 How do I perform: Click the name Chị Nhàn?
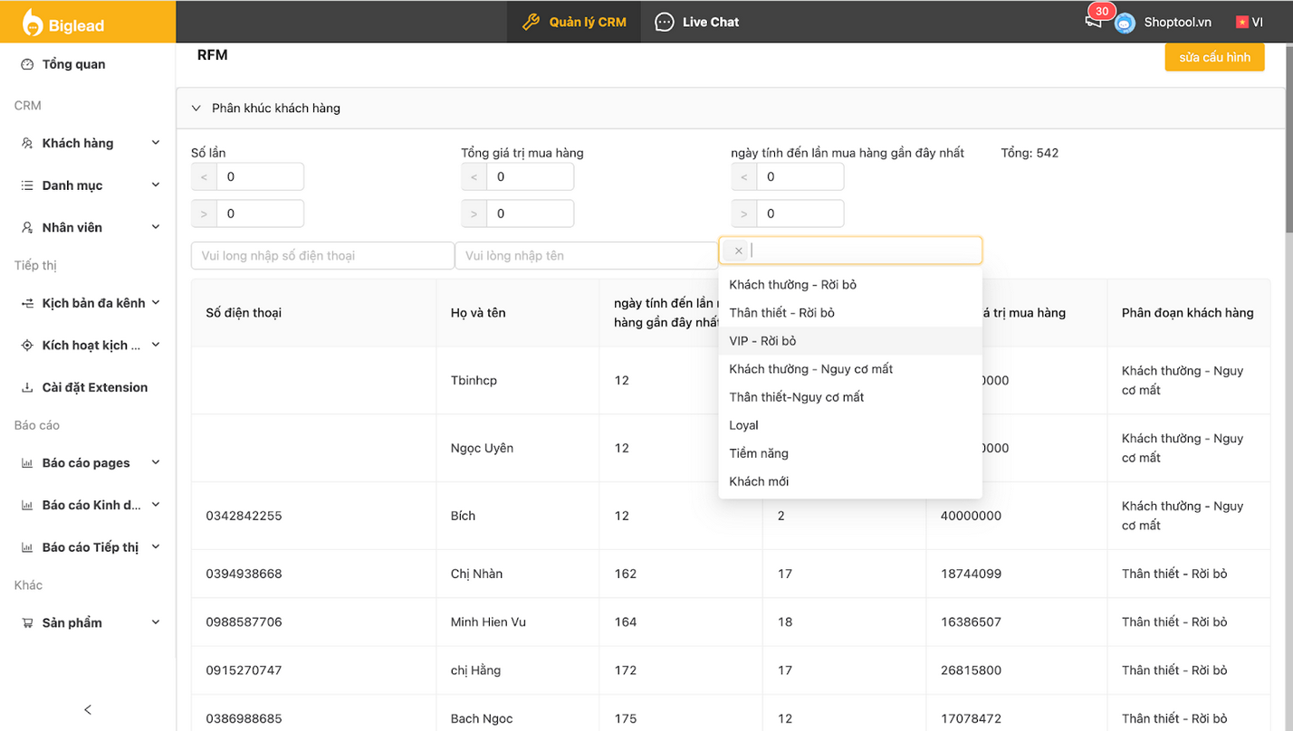[476, 574]
